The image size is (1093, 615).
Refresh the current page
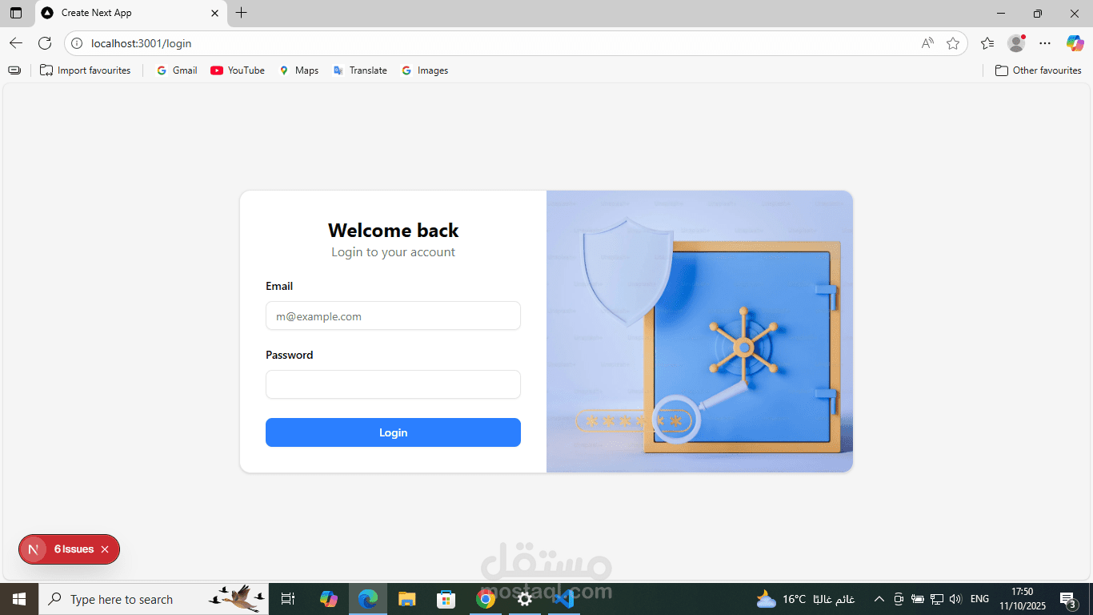tap(45, 43)
